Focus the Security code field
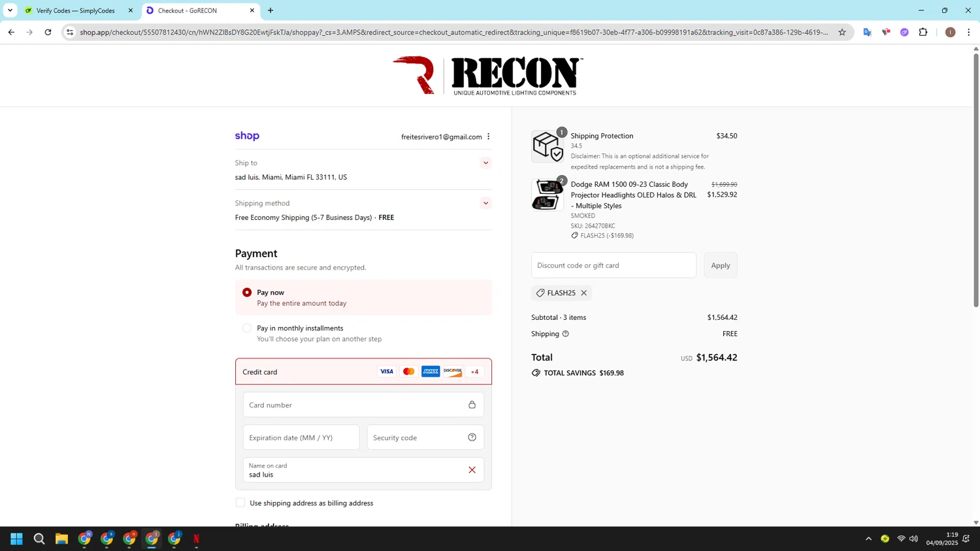Viewport: 980px width, 551px height. tap(425, 437)
